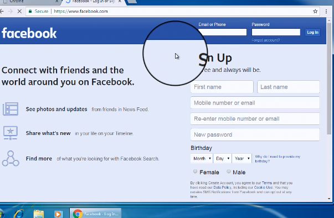334x218 pixels.
Task: Open Internet Explorer from taskbar
Action: (19, 214)
